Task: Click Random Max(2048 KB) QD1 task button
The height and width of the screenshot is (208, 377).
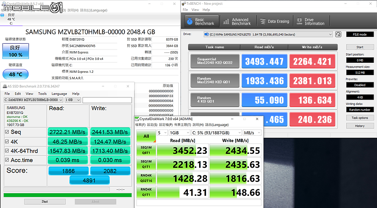Action: pos(215,81)
